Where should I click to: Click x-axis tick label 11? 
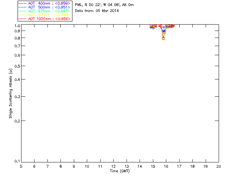[x=100, y=166]
